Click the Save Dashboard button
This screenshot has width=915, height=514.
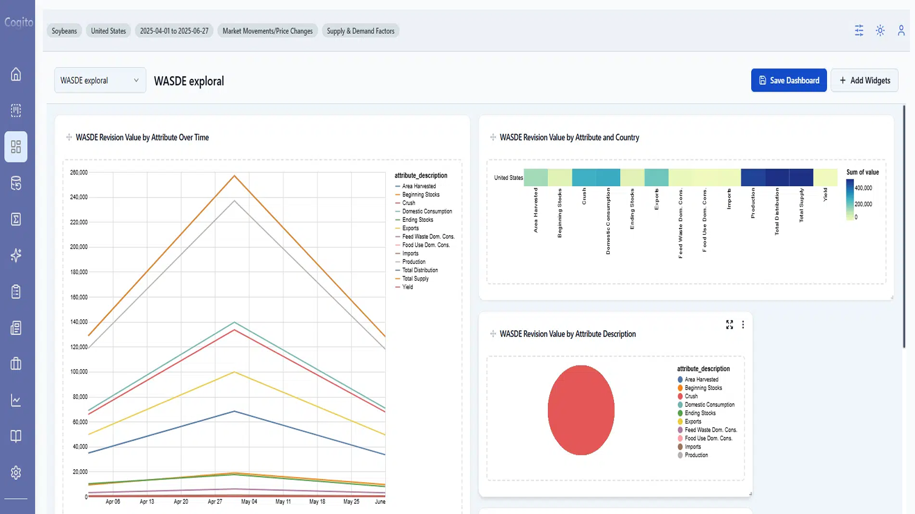[788, 81]
